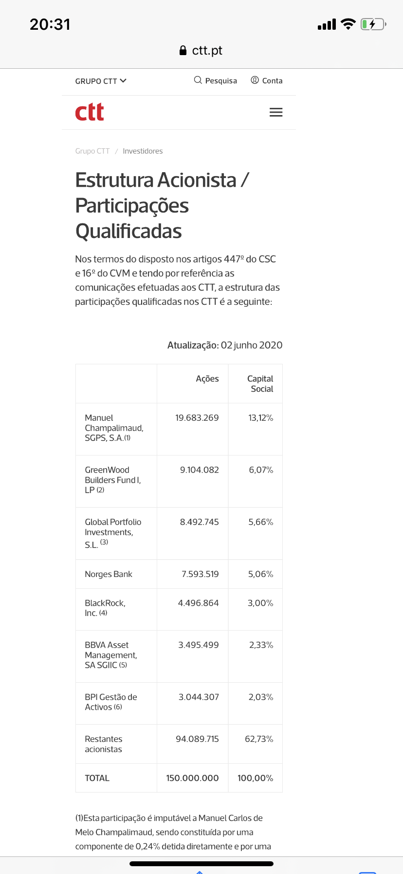Tap the padlock icon in address bar
This screenshot has height=874, width=403.
pos(183,51)
